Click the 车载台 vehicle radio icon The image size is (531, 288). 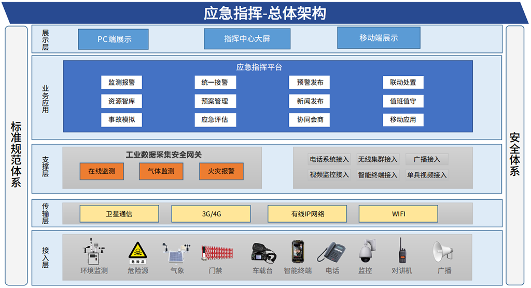point(263,253)
